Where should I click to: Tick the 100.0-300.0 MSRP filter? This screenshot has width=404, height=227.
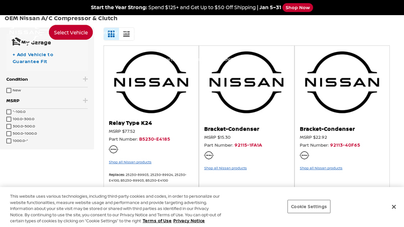pyautogui.click(x=9, y=120)
